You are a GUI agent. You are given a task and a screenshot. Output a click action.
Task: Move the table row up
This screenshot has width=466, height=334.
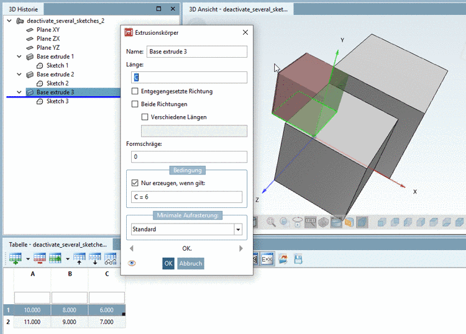click(x=80, y=259)
